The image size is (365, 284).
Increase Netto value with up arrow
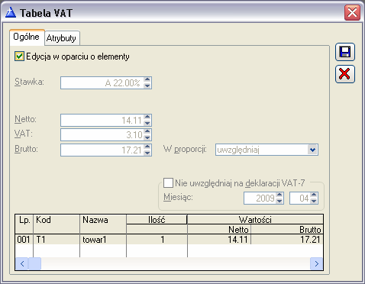coord(147,117)
